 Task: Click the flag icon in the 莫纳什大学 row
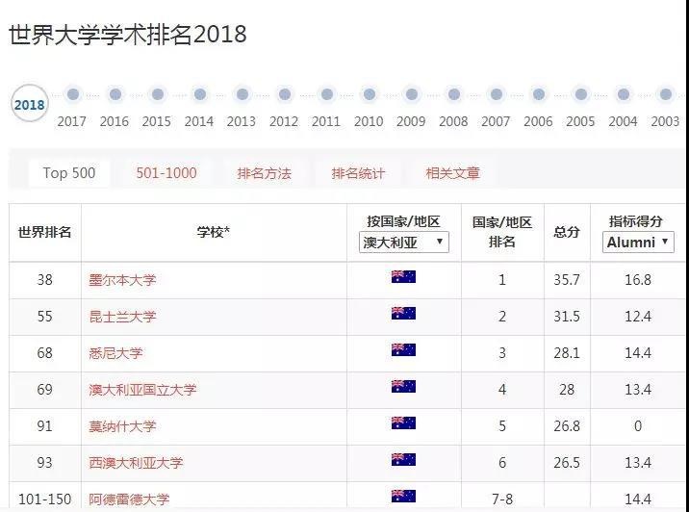point(403,422)
